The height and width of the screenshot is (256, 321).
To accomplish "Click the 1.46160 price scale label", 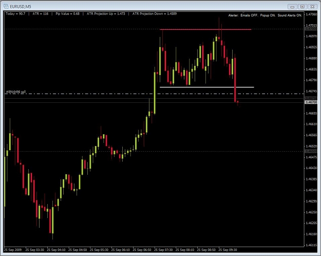I will 311,234.
